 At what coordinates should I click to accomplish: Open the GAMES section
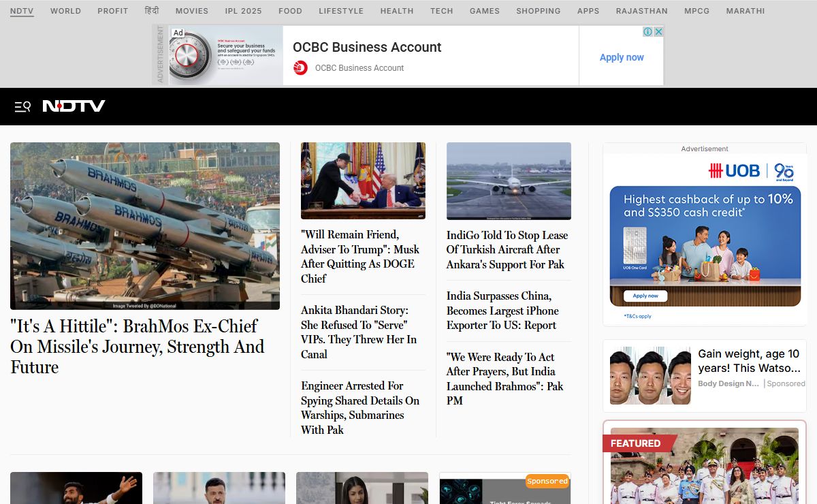(485, 11)
